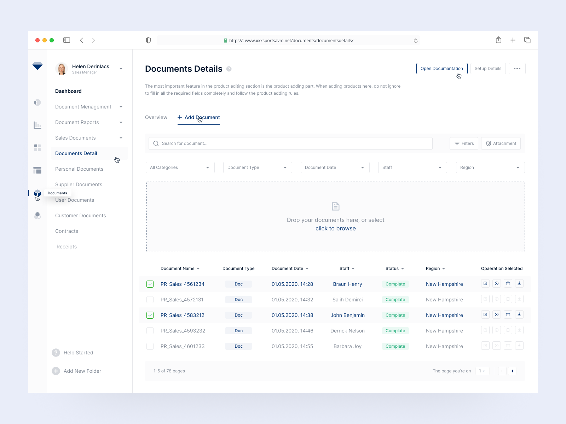Edit the PR_Sales_4561234 document

[485, 283]
